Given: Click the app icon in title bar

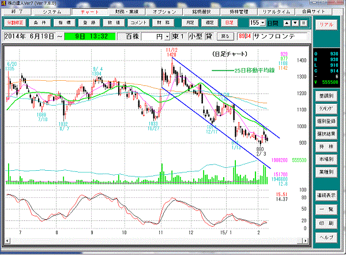Looking at the screenshot, I should pyautogui.click(x=3, y=3).
